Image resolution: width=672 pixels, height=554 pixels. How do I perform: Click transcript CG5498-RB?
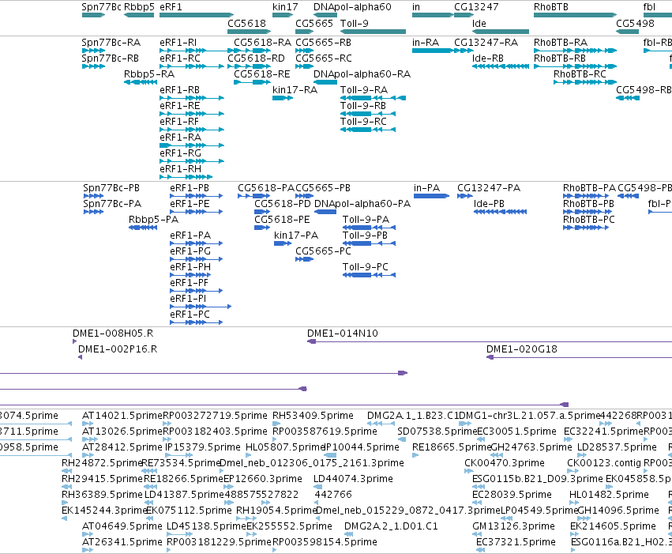[644, 89]
